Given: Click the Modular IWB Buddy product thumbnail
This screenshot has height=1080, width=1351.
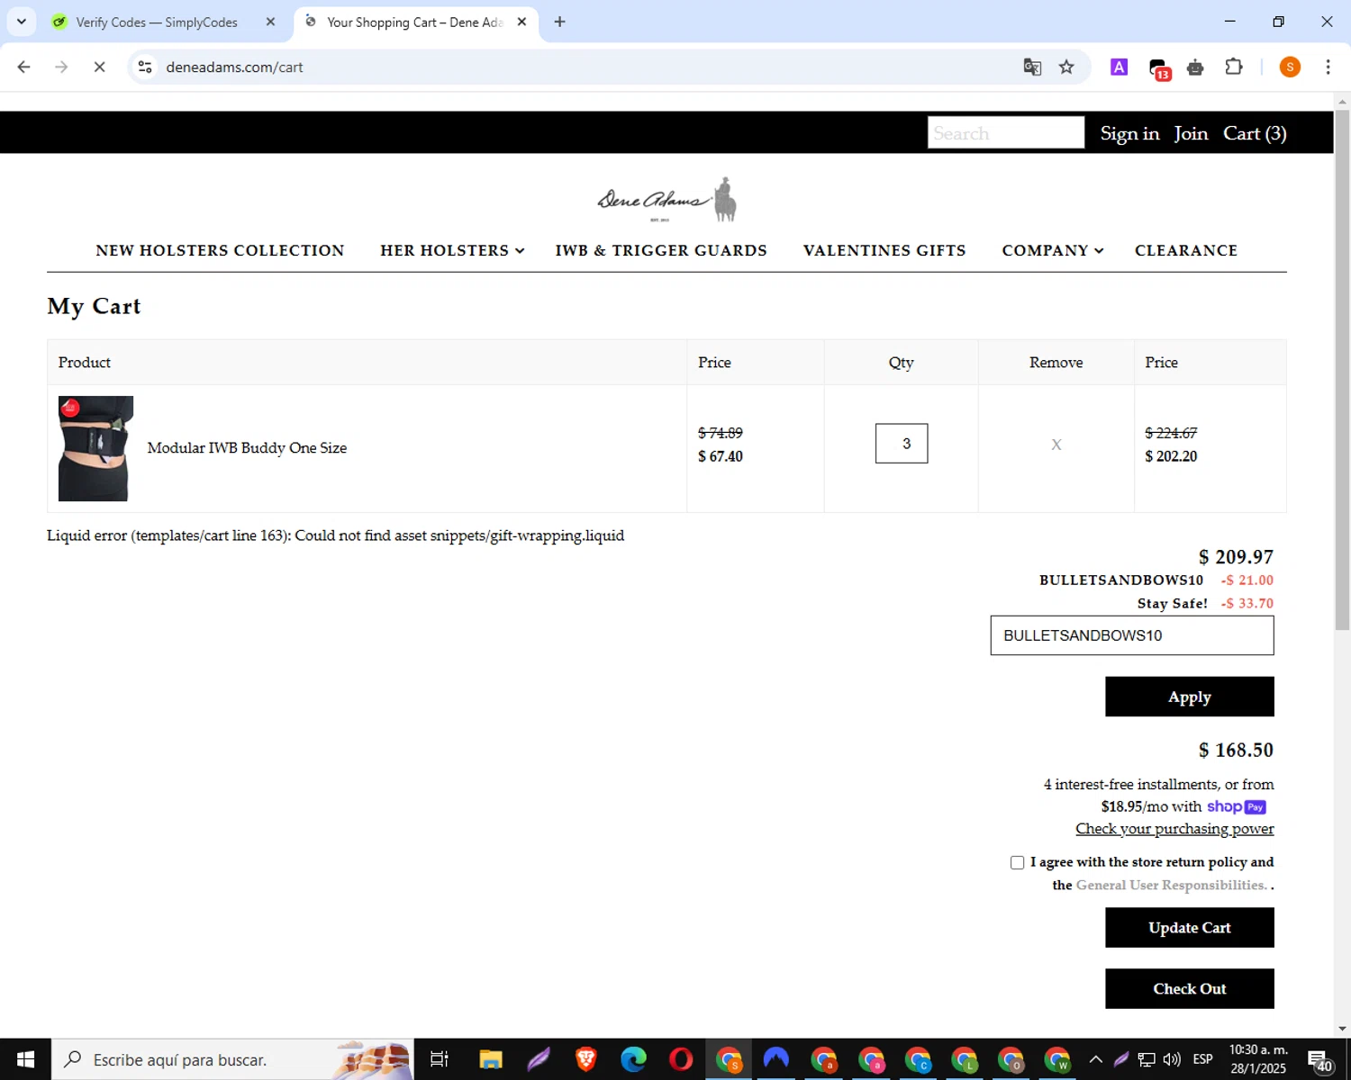Looking at the screenshot, I should pyautogui.click(x=95, y=448).
